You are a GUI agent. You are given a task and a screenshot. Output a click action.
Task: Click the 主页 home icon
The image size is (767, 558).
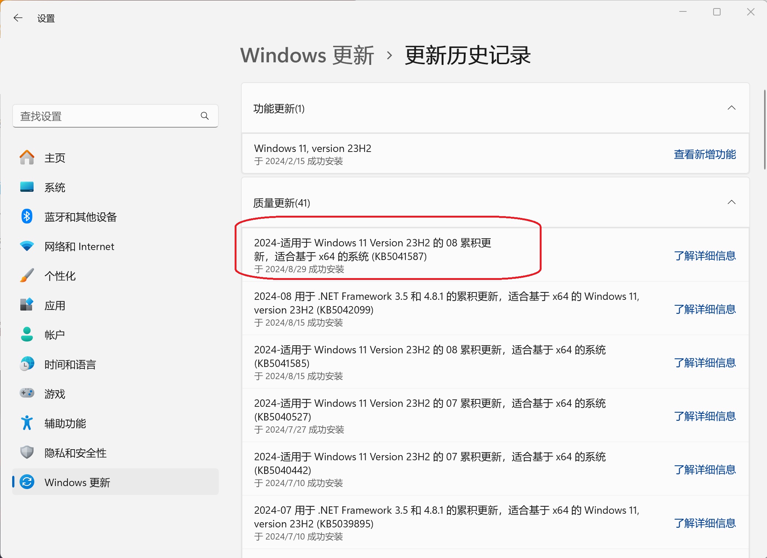(x=27, y=157)
